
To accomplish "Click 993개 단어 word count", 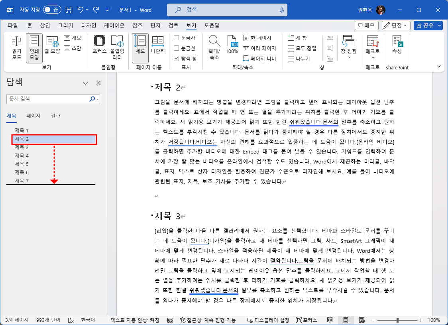I will pos(48,321).
